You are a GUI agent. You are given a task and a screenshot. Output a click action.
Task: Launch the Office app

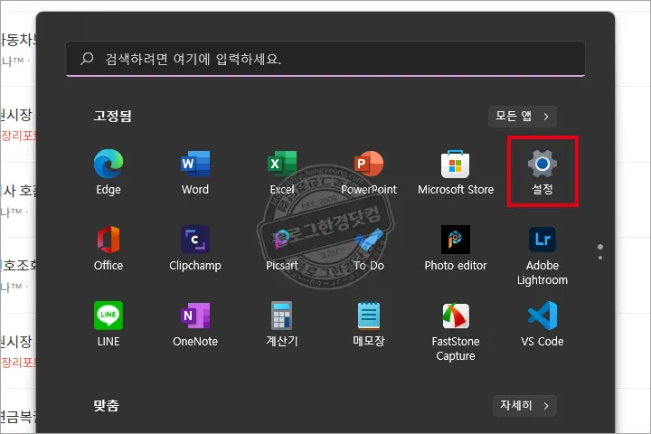pyautogui.click(x=108, y=248)
